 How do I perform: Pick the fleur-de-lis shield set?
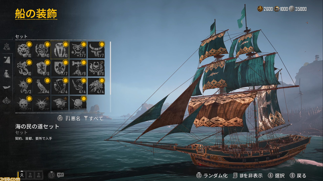pyautogui.click(x=60, y=68)
